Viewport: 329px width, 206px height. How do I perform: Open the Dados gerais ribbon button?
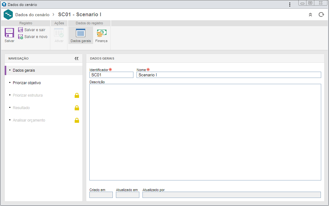tap(81, 35)
